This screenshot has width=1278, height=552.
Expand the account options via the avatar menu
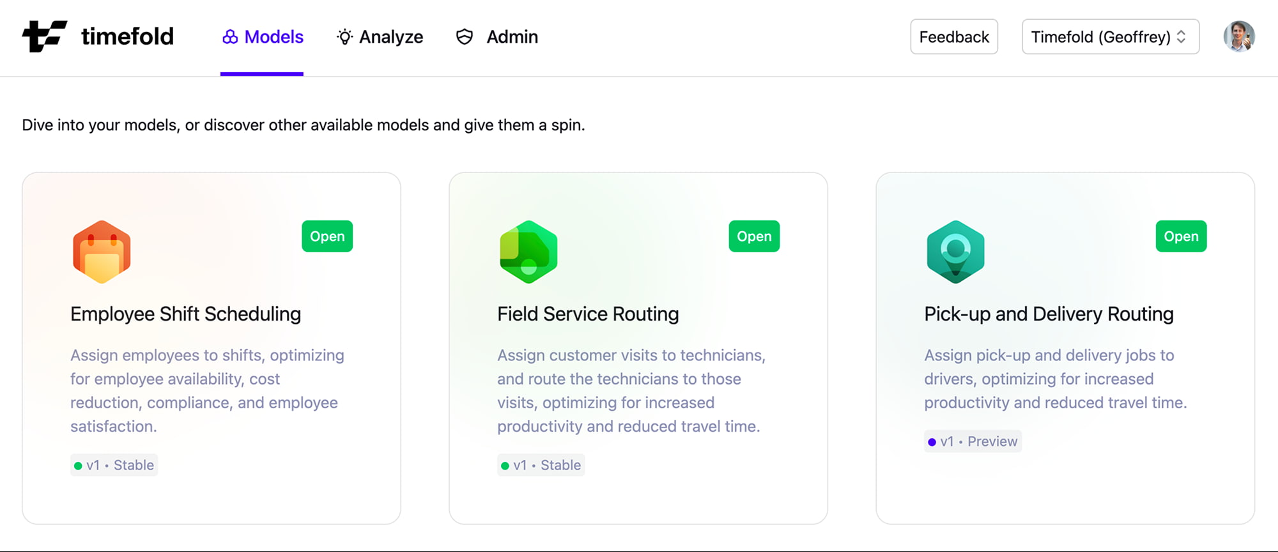click(1239, 36)
